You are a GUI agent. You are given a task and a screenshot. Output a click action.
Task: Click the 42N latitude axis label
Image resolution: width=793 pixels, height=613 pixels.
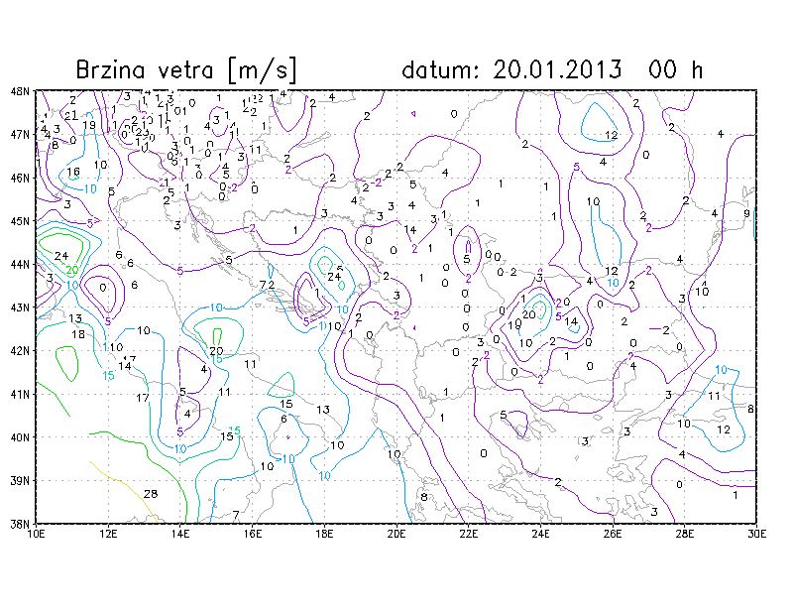click(x=19, y=350)
